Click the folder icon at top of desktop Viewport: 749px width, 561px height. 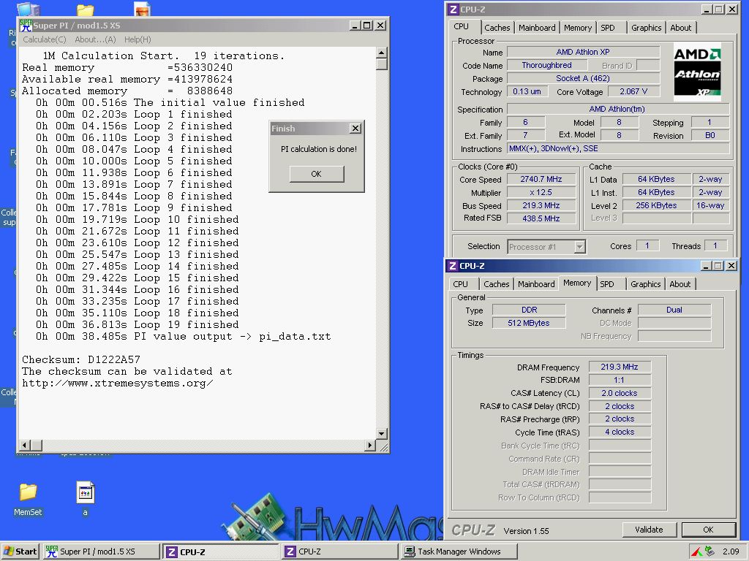(x=86, y=9)
